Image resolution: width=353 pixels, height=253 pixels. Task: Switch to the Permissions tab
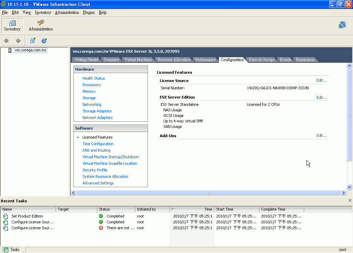coord(305,60)
